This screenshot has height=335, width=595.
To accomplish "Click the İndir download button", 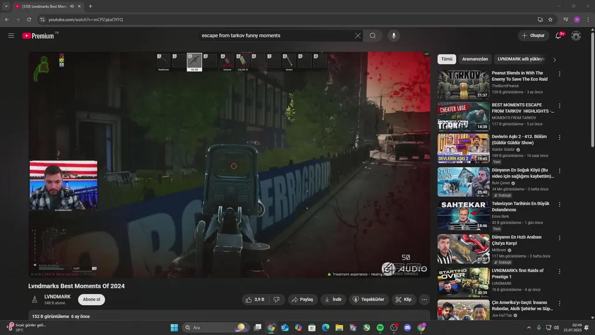I will click(333, 300).
